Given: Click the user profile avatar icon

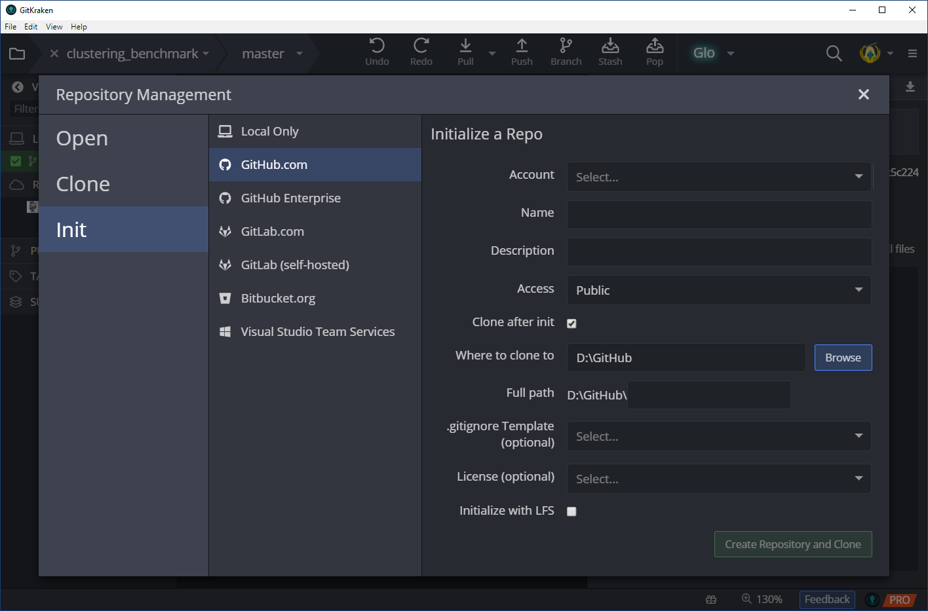Looking at the screenshot, I should coord(870,53).
